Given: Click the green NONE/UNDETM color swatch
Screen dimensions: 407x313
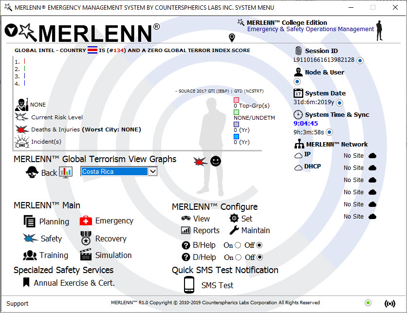Looking at the screenshot, I should tap(236, 112).
